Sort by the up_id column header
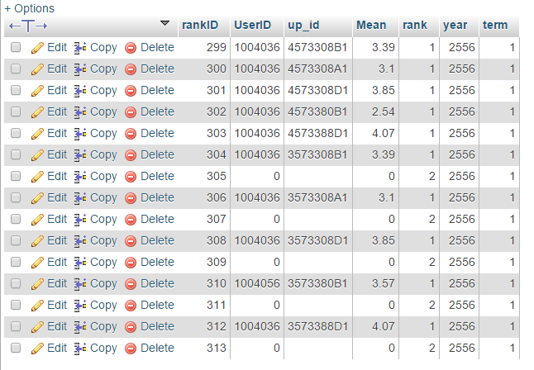Viewport: 534px width, 370px height. point(303,25)
